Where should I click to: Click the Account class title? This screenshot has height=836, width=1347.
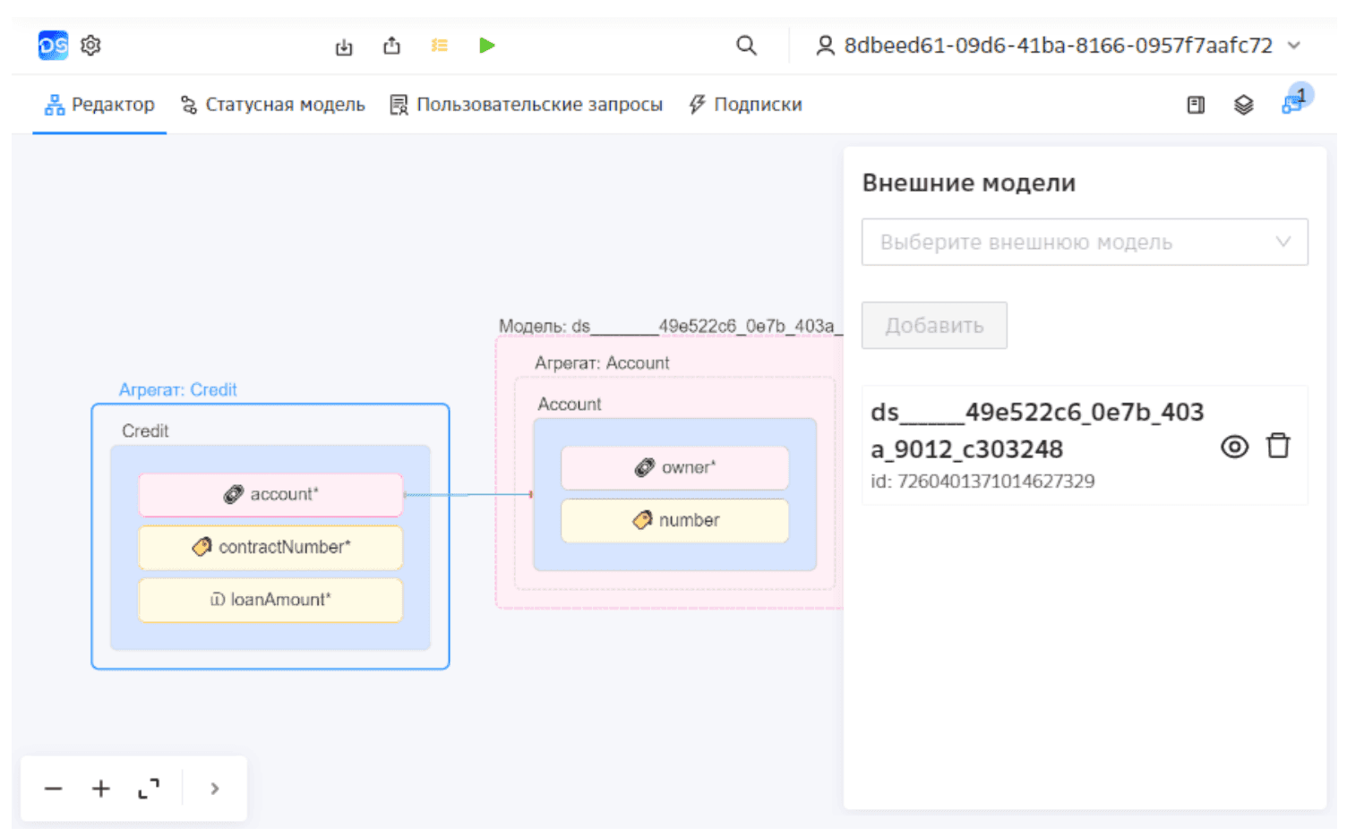tap(570, 405)
